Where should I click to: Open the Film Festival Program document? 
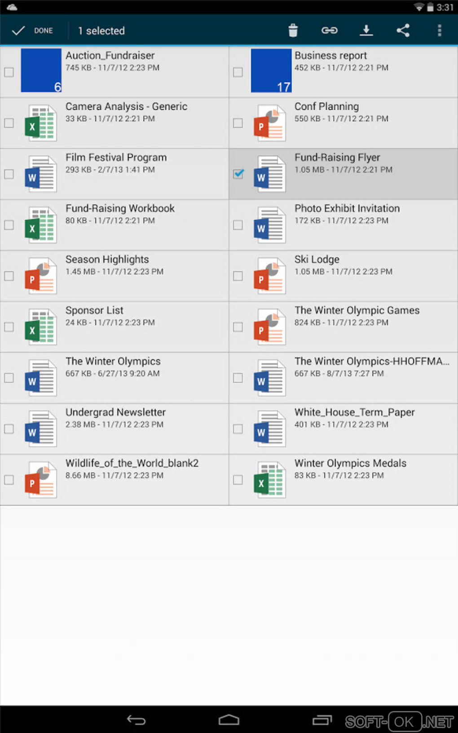(x=115, y=158)
